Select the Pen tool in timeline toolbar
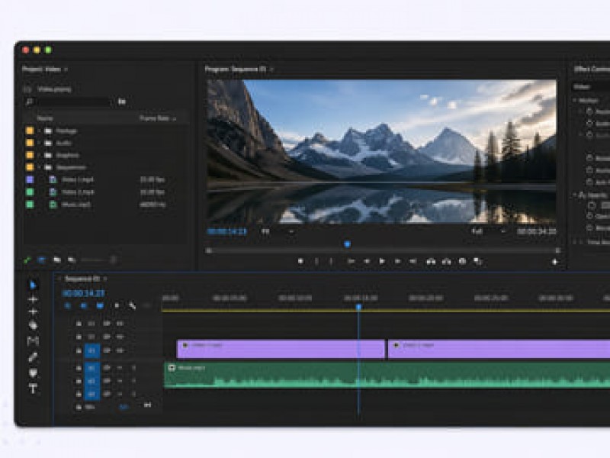610x458 pixels. point(33,357)
